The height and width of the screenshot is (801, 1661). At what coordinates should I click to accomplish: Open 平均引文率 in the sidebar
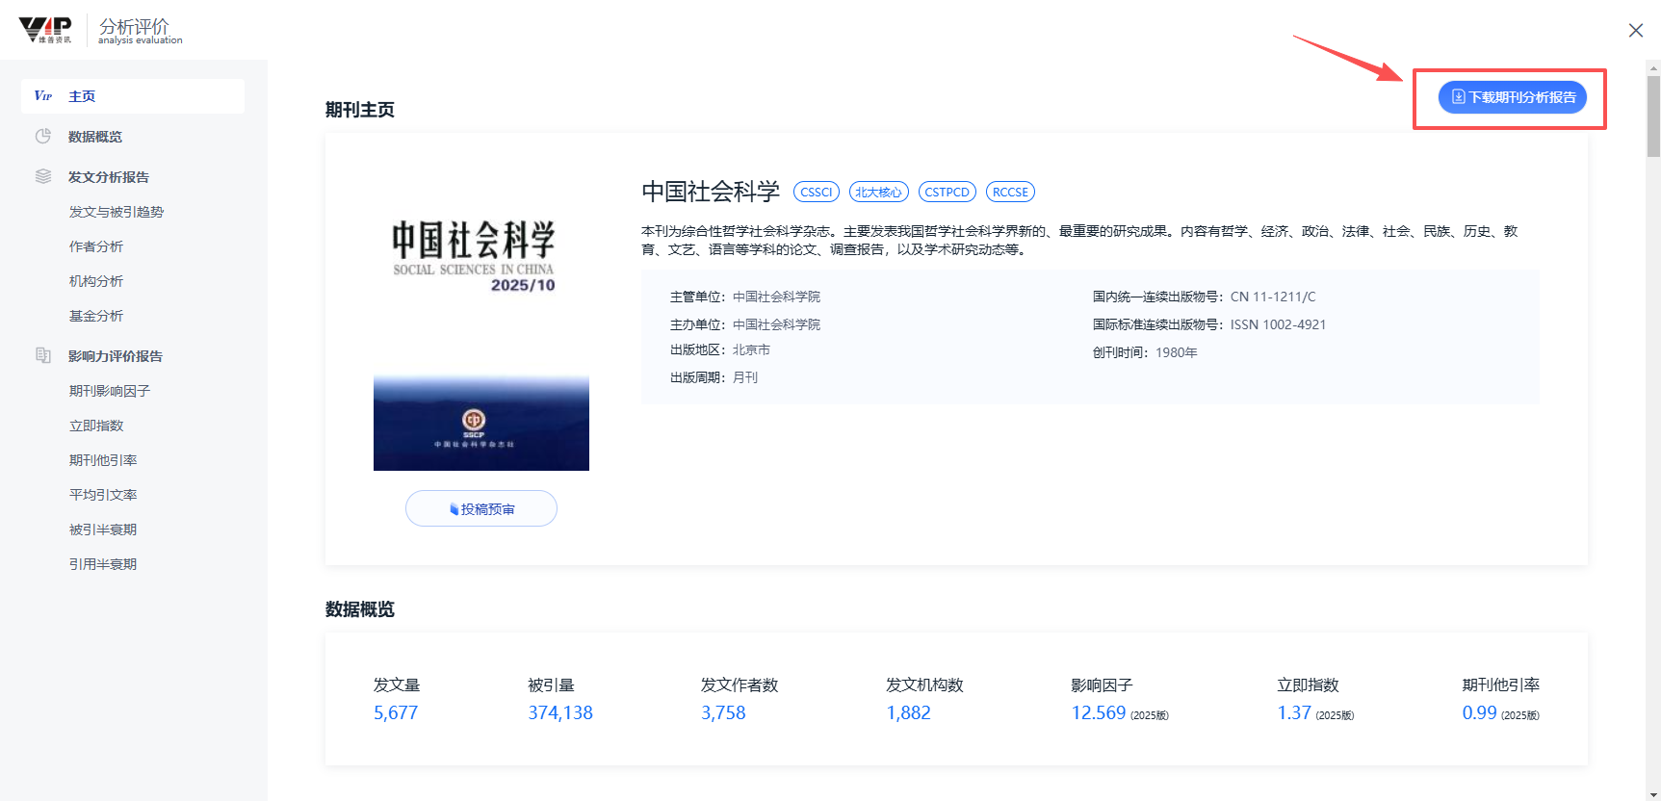coord(103,495)
